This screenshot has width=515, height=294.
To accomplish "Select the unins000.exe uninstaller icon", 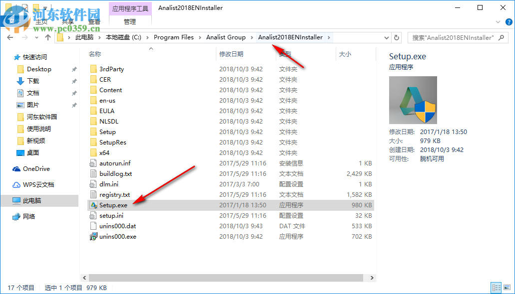I will tap(93, 236).
